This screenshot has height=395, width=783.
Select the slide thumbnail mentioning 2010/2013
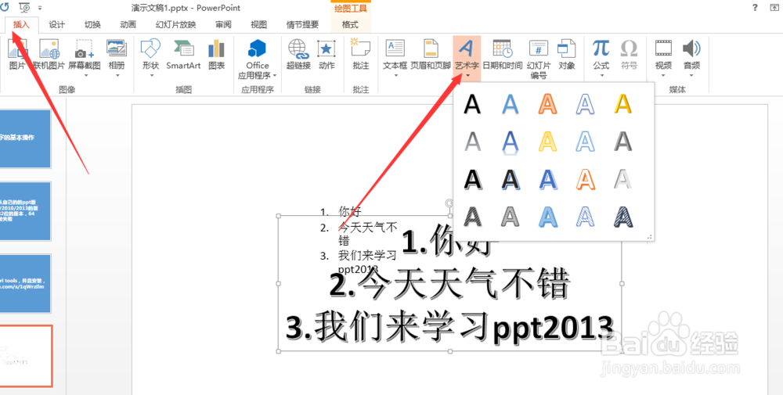[25, 211]
